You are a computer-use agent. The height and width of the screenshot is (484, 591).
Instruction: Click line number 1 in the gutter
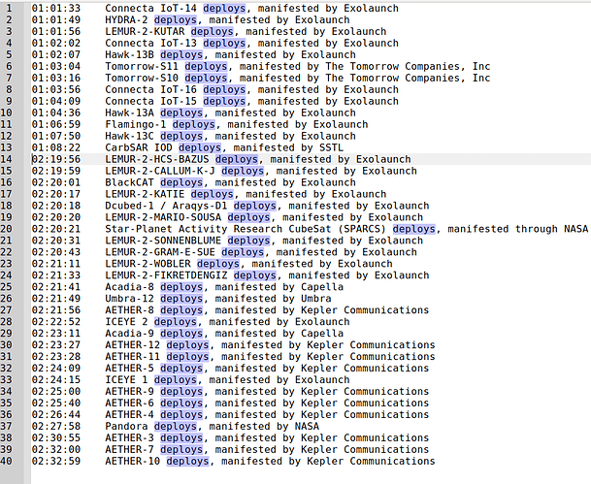pyautogui.click(x=9, y=8)
